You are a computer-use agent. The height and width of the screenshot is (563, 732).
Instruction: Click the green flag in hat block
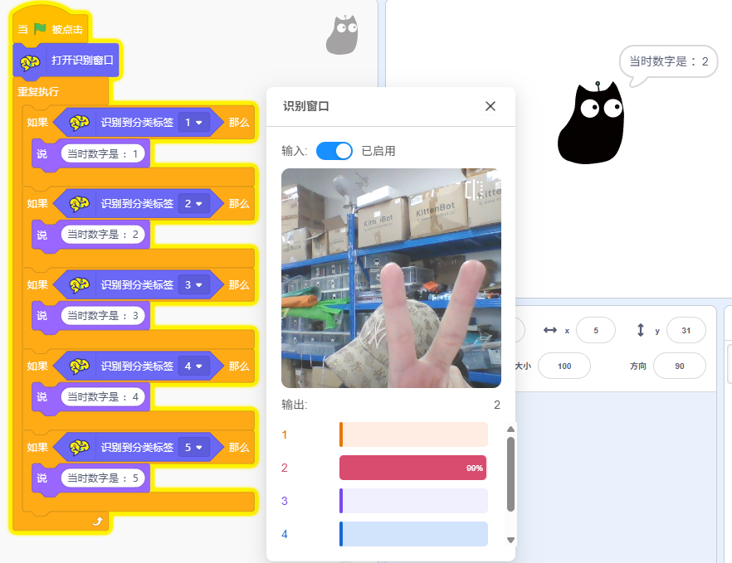41,29
